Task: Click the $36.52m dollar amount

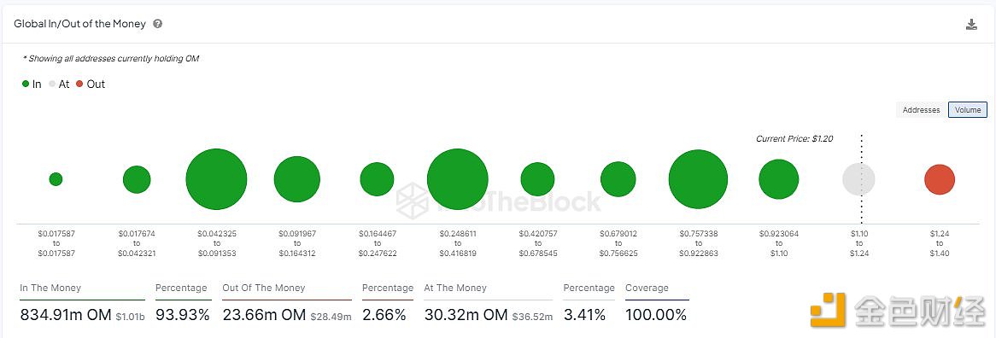Action: coord(532,317)
